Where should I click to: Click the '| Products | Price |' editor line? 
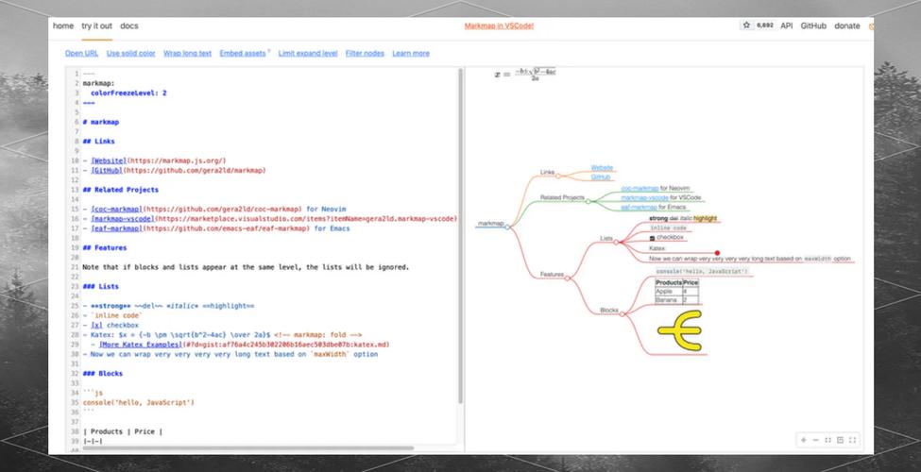click(x=122, y=431)
